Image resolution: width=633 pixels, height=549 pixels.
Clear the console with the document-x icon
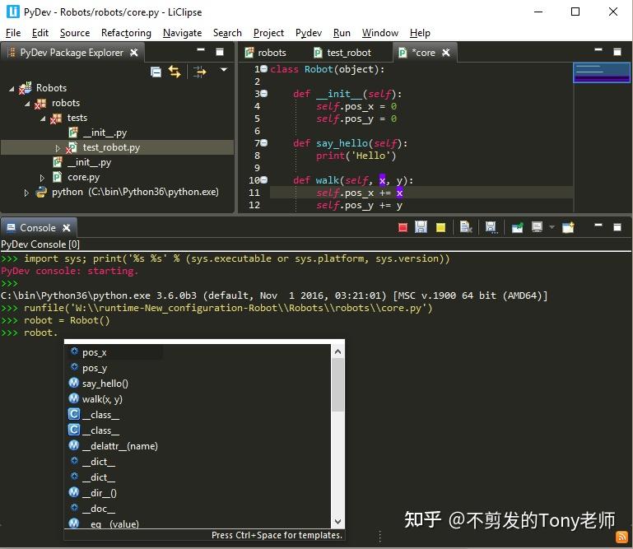(466, 227)
